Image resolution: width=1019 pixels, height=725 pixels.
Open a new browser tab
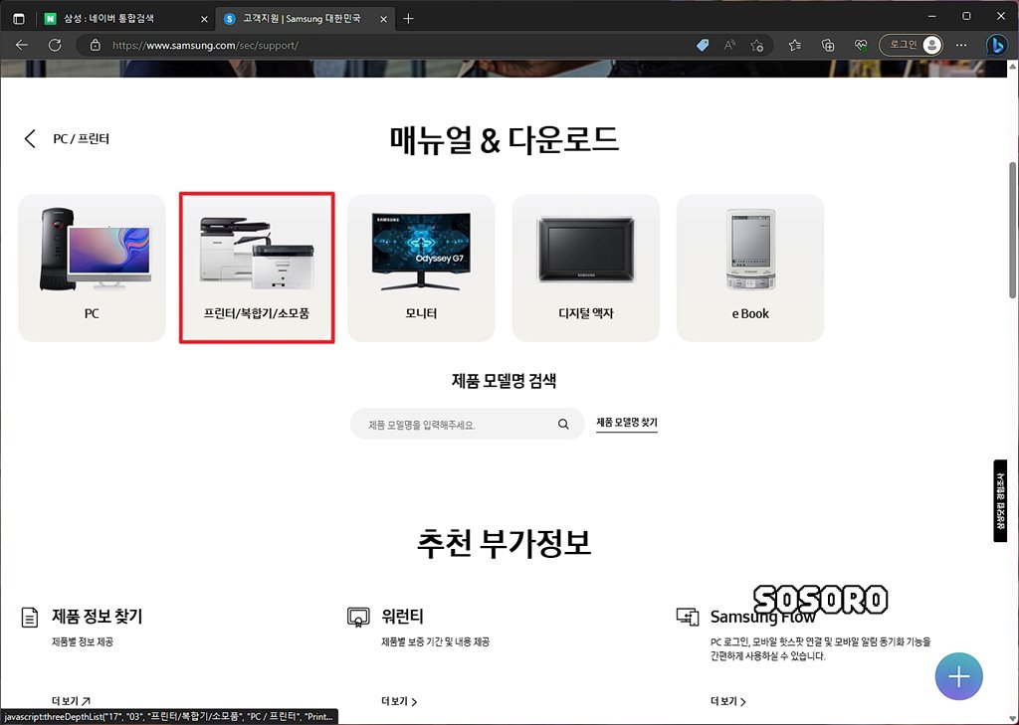tap(408, 19)
